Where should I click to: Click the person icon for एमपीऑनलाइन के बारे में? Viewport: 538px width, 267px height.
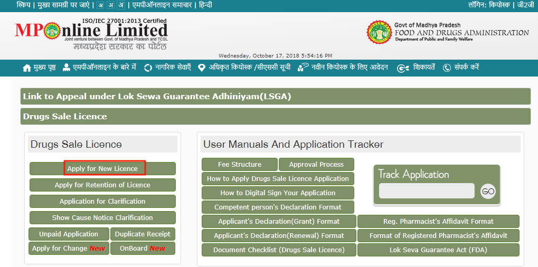[x=66, y=68]
